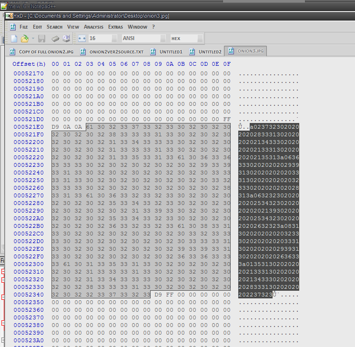Viewport: 355px width, 347px height.
Task: Click the Open file folder icon
Action: [x=24, y=39]
